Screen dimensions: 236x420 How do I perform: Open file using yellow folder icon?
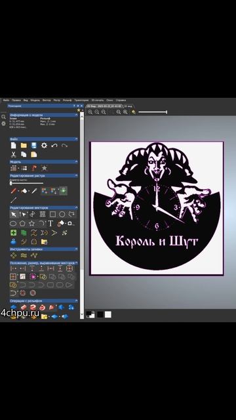pyautogui.click(x=24, y=146)
